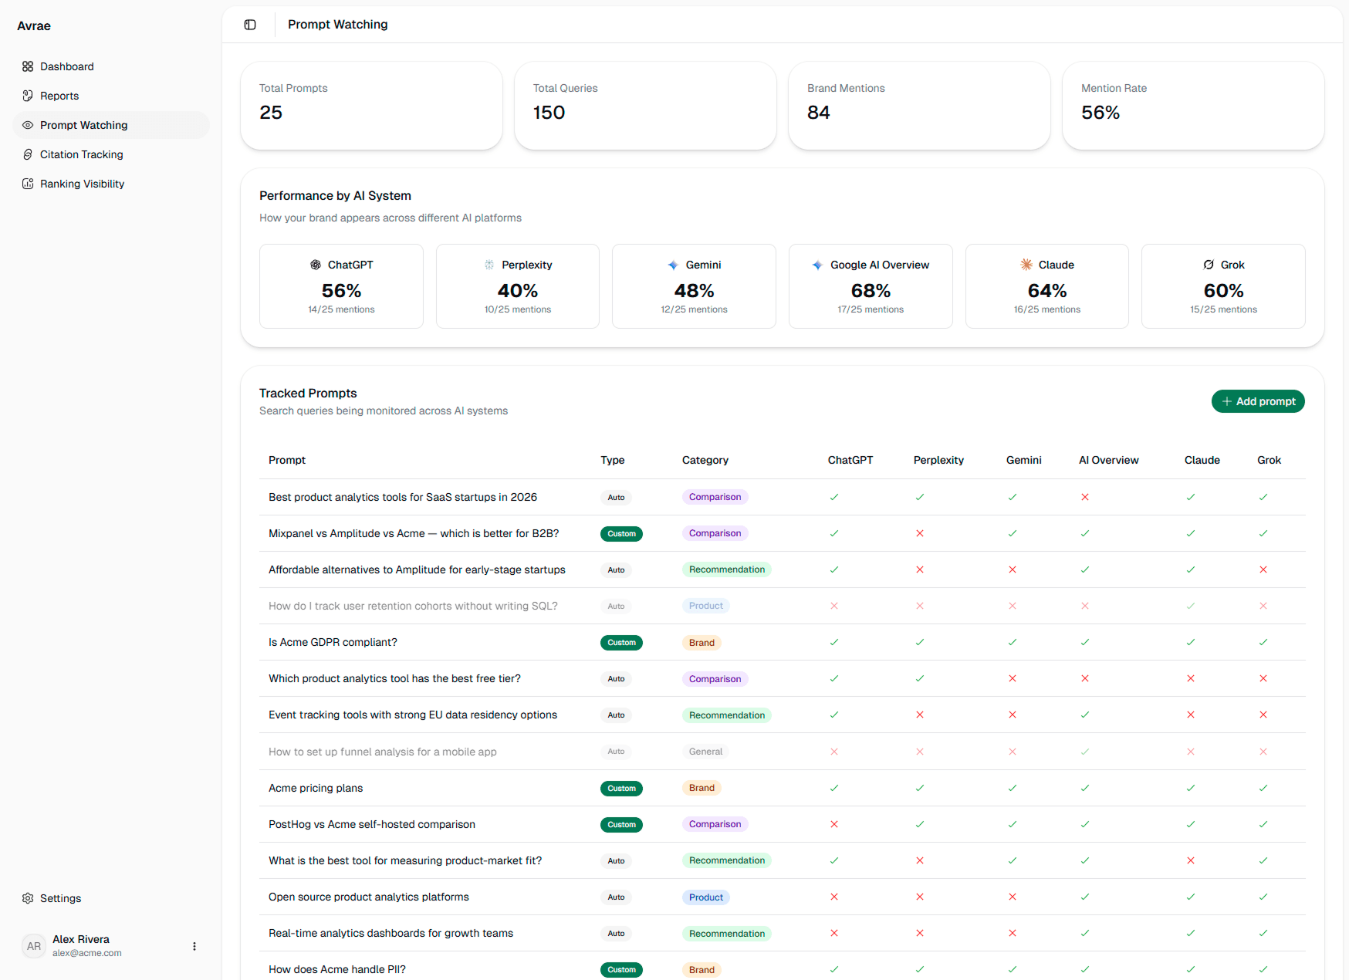
Task: Click the Perplexity logo icon
Action: [489, 265]
